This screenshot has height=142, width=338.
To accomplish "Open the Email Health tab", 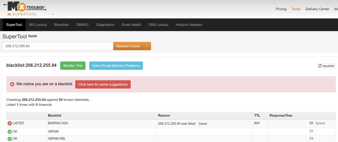I will tap(131, 25).
